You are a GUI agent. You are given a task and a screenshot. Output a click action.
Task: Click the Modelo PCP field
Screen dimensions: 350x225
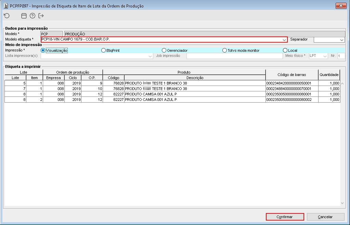(x=52, y=34)
